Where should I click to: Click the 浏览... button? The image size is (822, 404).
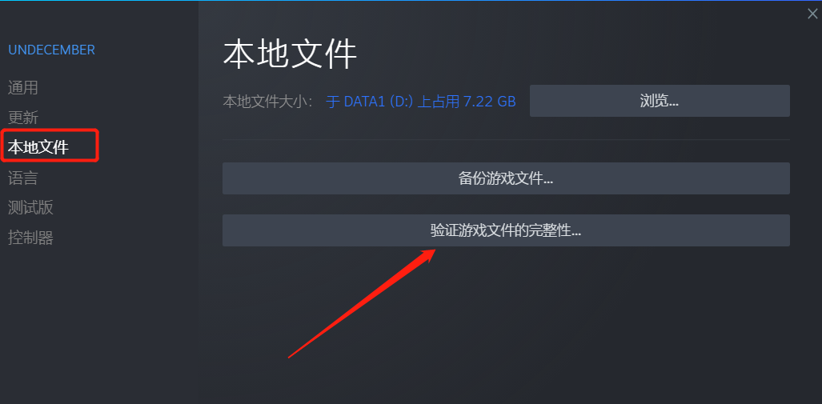pyautogui.click(x=660, y=101)
